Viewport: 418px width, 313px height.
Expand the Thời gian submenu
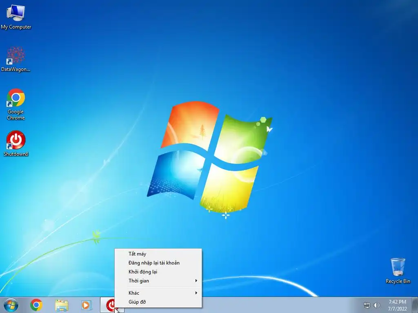pyautogui.click(x=158, y=281)
